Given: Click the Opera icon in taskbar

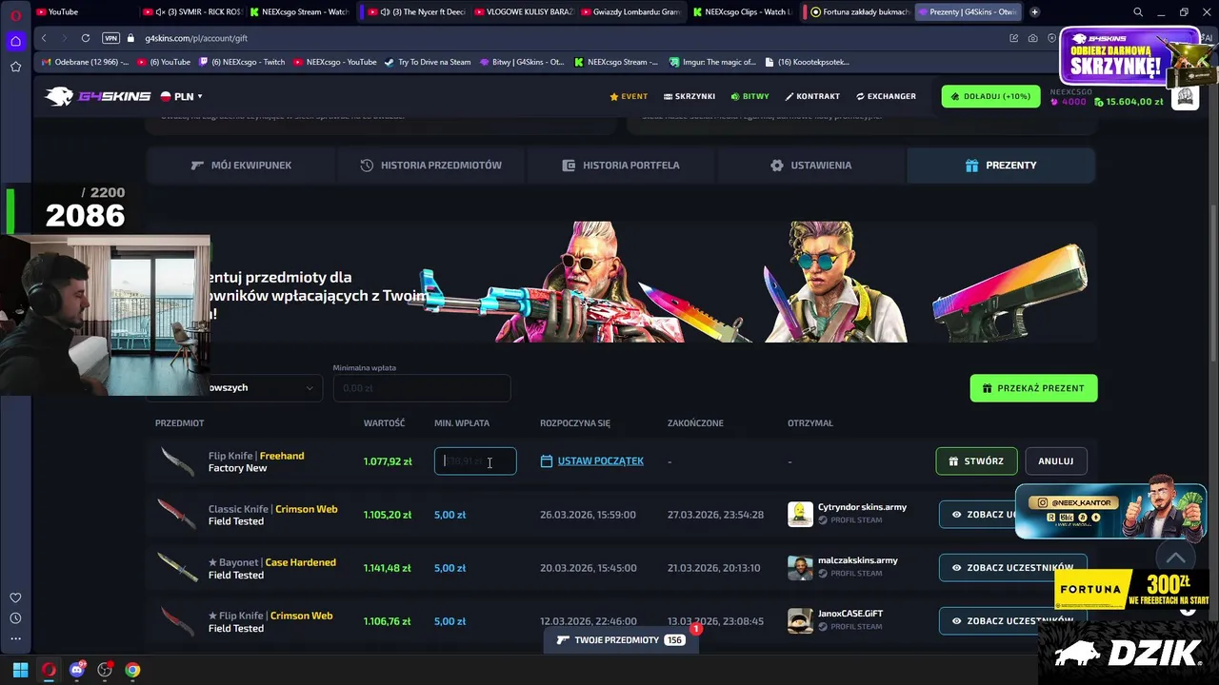Looking at the screenshot, I should pyautogui.click(x=49, y=670).
